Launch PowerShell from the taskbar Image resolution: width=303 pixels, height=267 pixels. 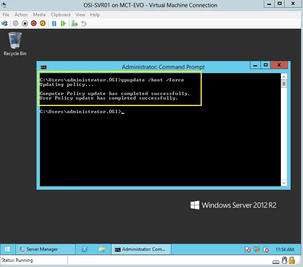coord(84,249)
